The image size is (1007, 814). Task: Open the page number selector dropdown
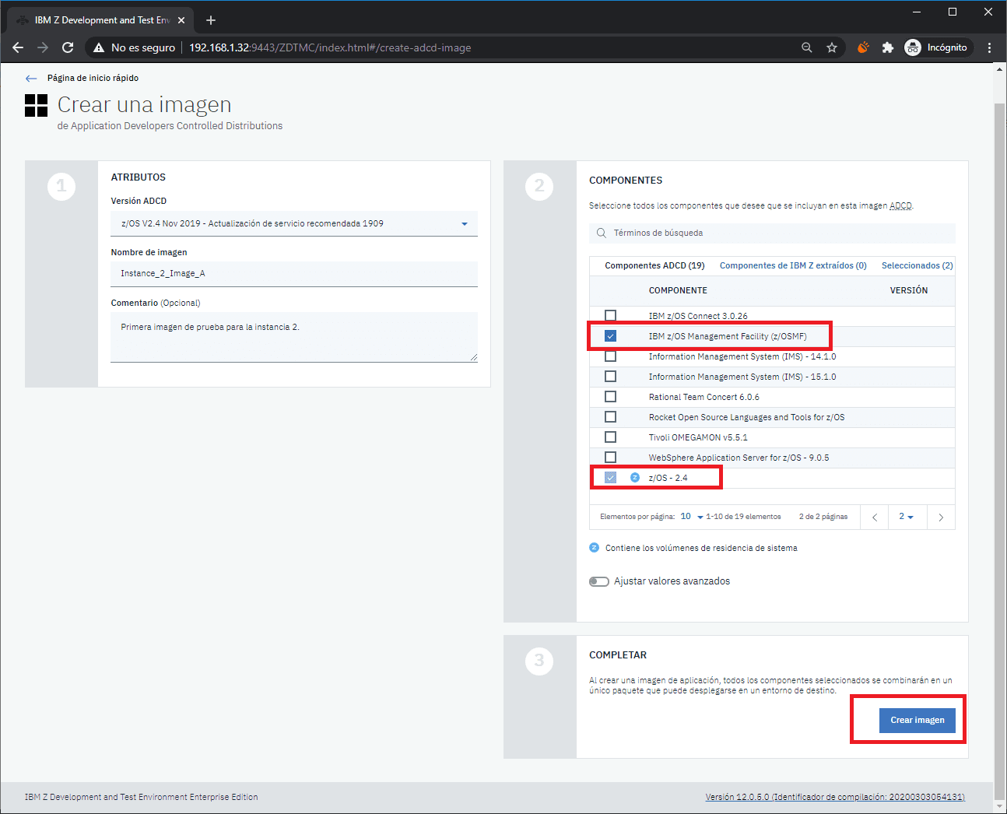907,517
